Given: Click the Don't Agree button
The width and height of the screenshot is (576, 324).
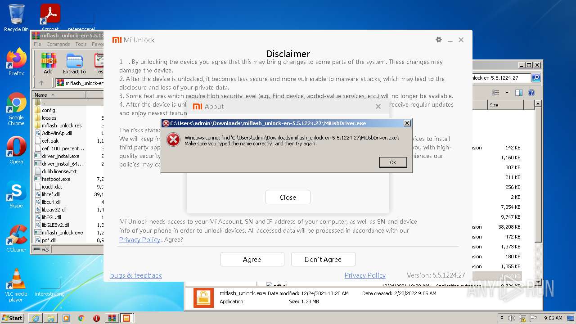Looking at the screenshot, I should tap(323, 259).
